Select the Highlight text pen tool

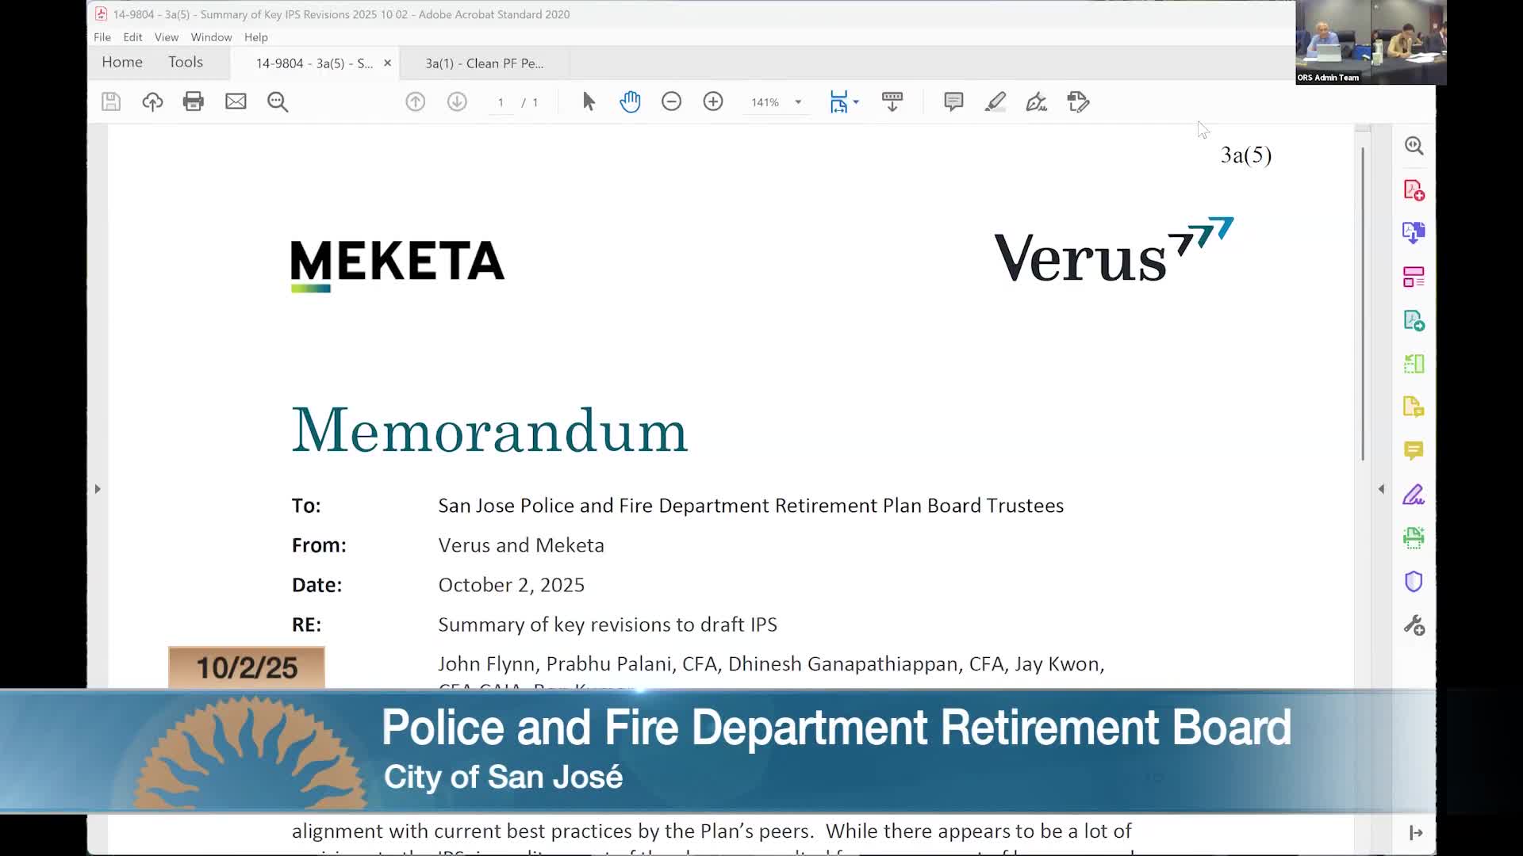[995, 101]
